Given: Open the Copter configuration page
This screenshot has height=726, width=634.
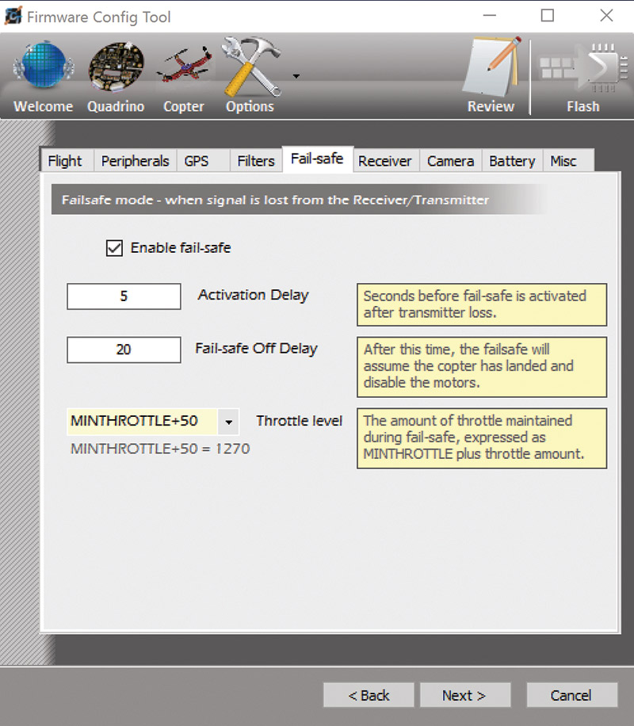Looking at the screenshot, I should pos(184,77).
